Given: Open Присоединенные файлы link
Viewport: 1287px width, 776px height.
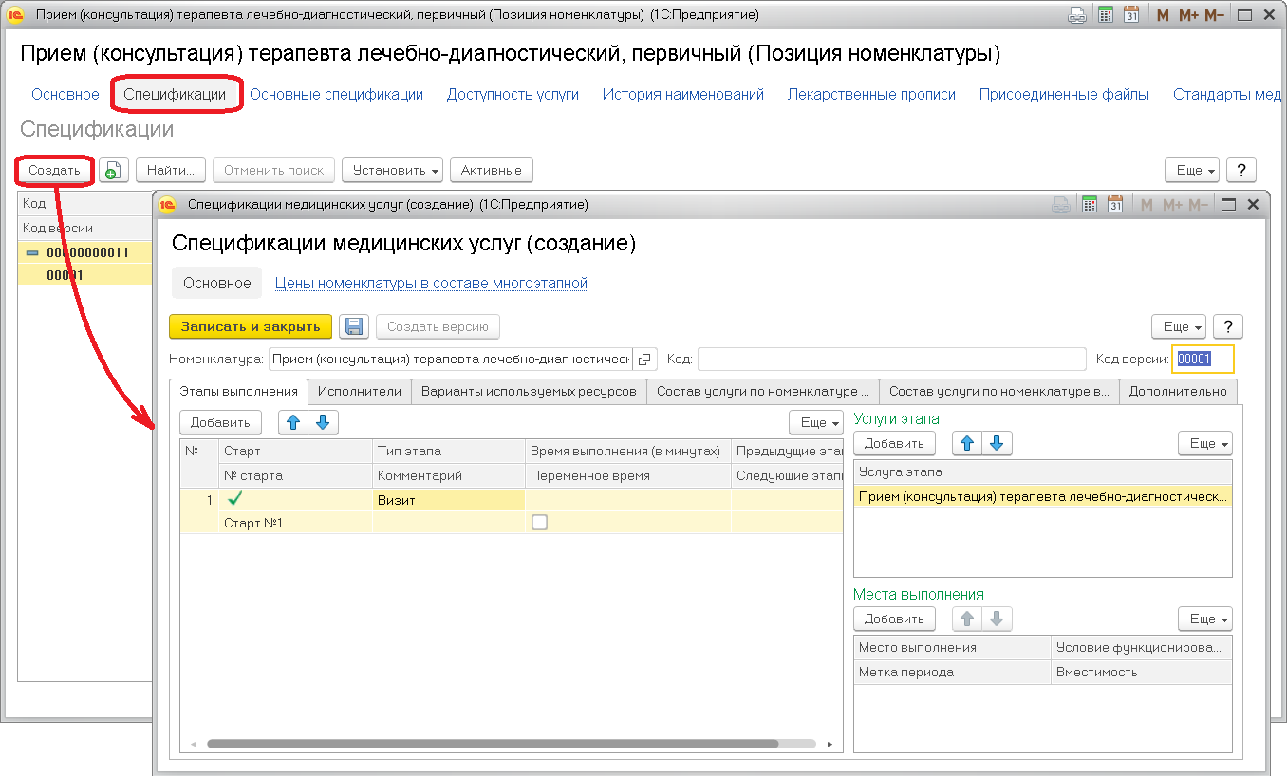Looking at the screenshot, I should [x=1064, y=94].
